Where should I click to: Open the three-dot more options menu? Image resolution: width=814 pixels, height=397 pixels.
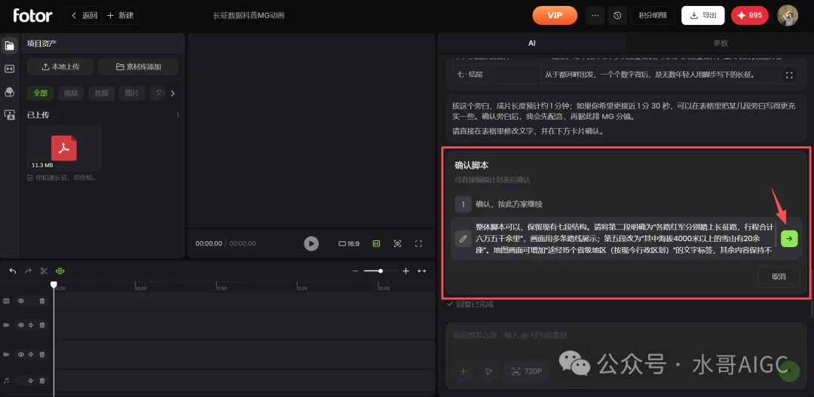[x=595, y=16]
